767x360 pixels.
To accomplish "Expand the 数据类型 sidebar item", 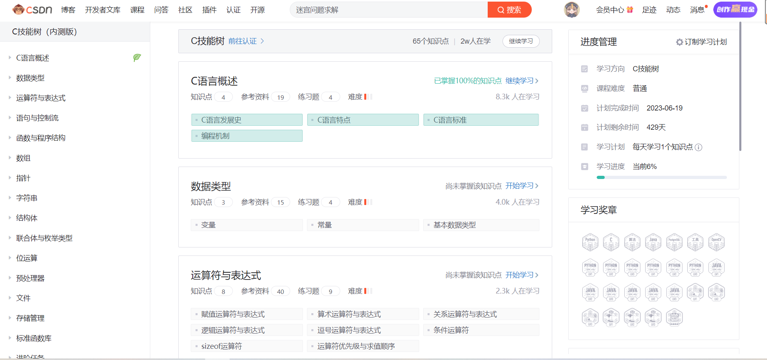I will pyautogui.click(x=10, y=78).
